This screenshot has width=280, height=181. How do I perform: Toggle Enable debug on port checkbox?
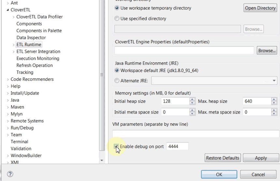pos(116,146)
